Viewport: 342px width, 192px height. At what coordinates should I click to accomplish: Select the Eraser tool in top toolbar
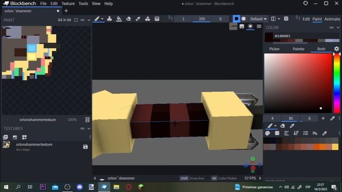point(128,19)
